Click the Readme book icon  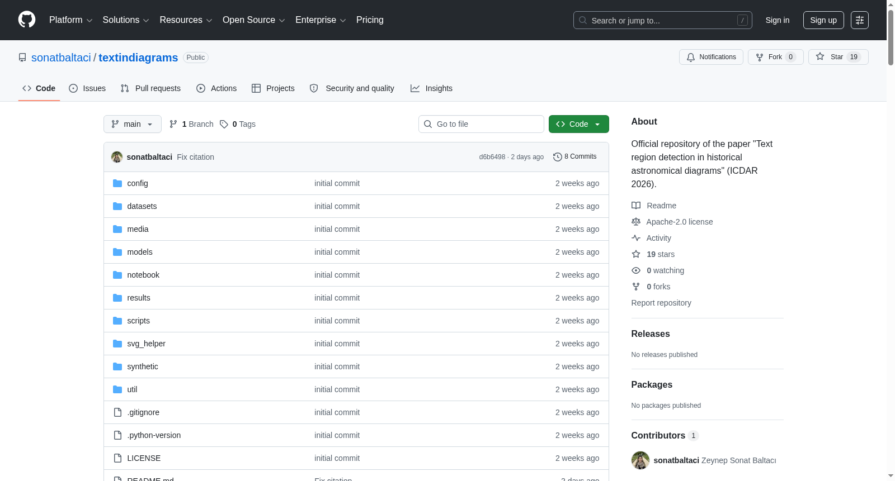pyautogui.click(x=636, y=206)
